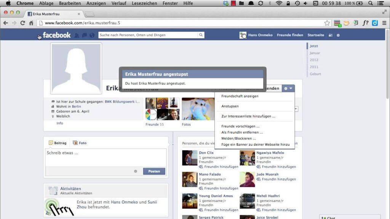
Task: Open notifications globe icon in header
Action: (x=92, y=35)
